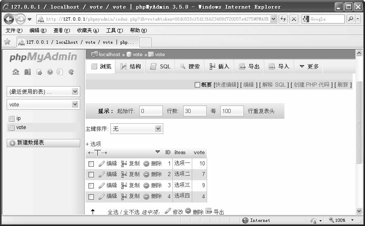Click the 快速编辑 link

pos(226,85)
